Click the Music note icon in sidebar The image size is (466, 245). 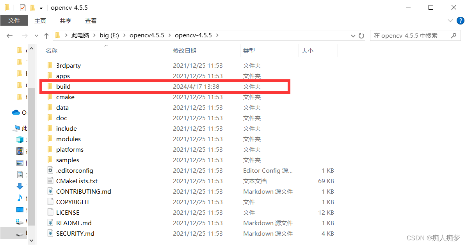[x=20, y=198]
